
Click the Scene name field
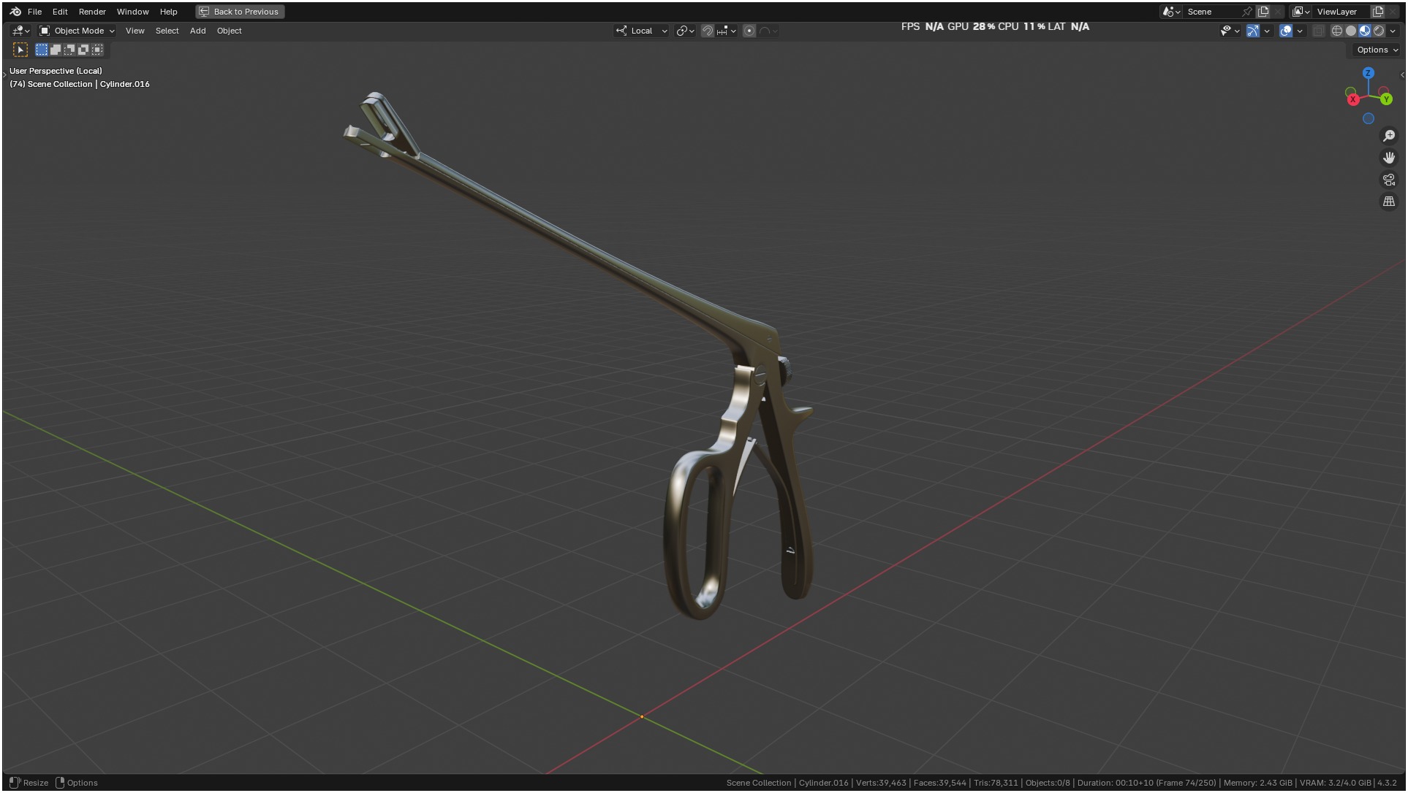(x=1211, y=12)
